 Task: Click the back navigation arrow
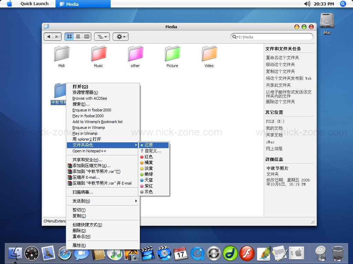48,36
